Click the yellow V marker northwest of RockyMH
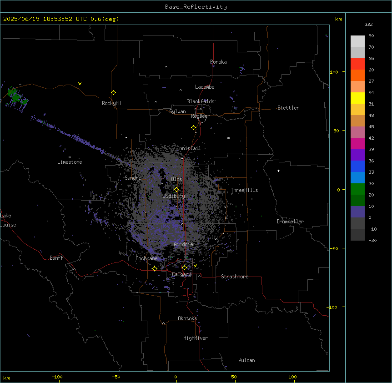 tap(80, 84)
